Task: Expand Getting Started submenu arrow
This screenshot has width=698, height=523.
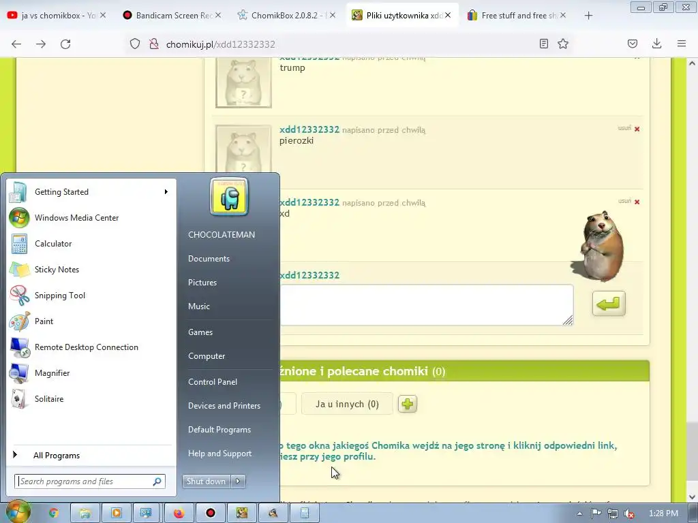Action: click(166, 191)
